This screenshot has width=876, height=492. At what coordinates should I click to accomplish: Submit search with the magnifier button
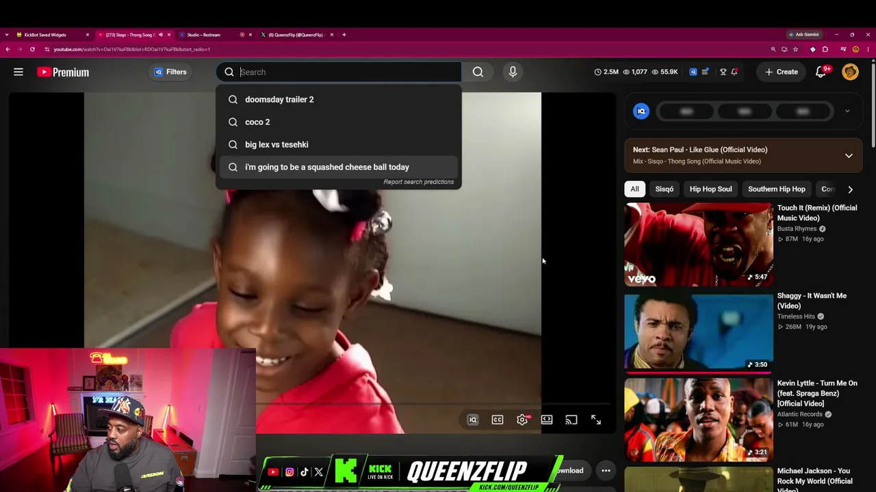click(478, 72)
